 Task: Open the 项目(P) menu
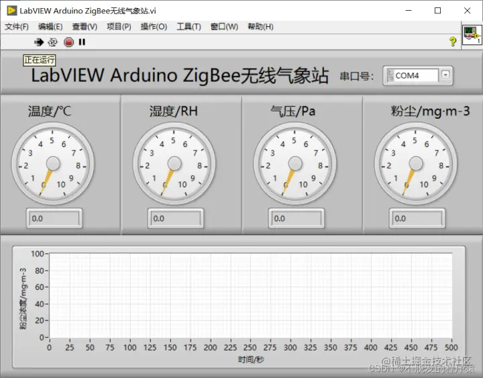(119, 27)
